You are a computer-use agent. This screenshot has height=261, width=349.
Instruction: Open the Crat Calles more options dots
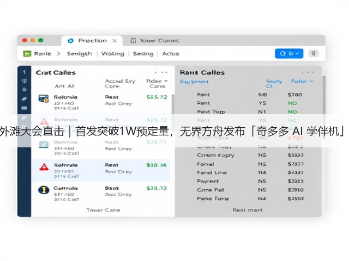coord(161,72)
